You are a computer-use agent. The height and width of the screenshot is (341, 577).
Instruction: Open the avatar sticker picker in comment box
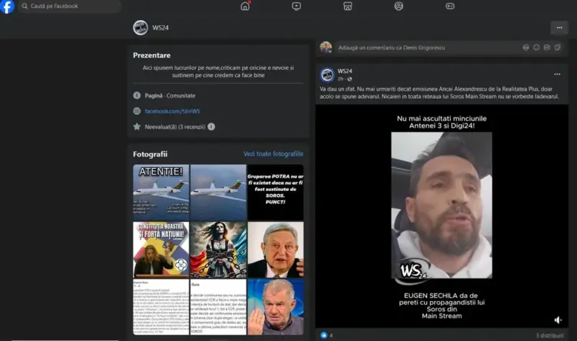(526, 48)
